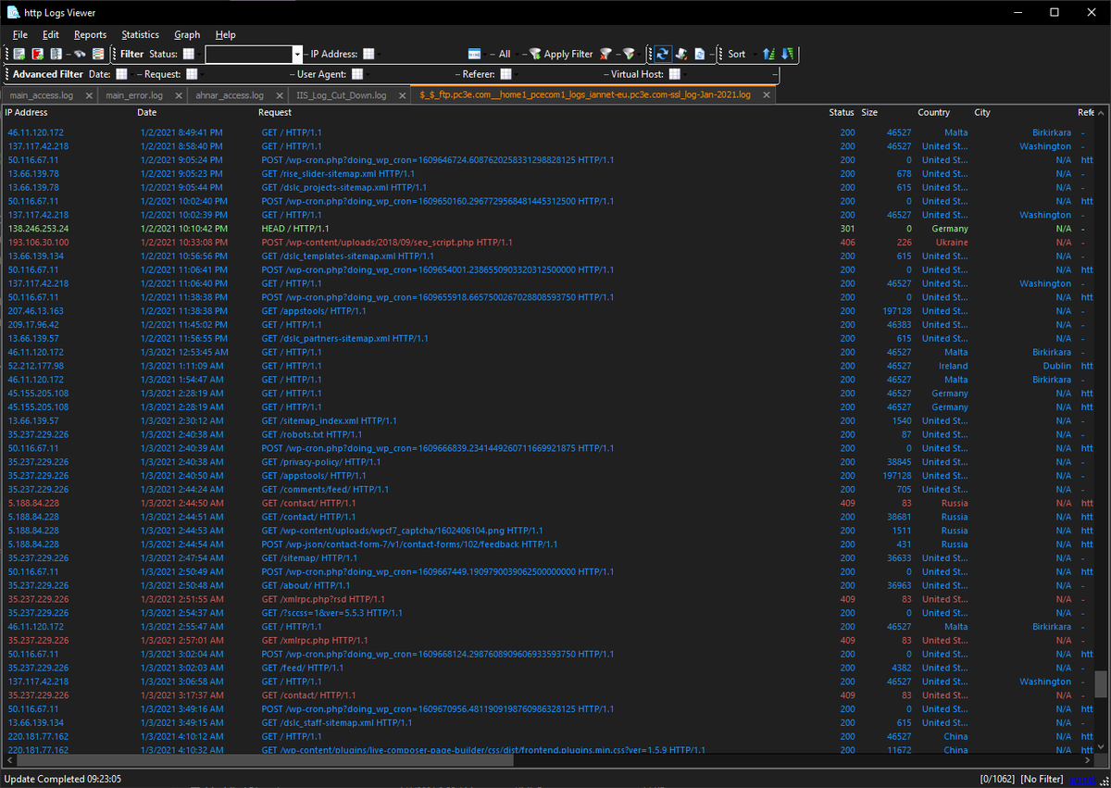
Task: Open the Statistics menu
Action: [x=140, y=34]
